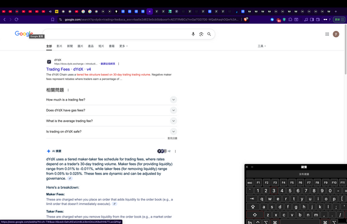Tap the F5 key on virtual keyboard
The height and width of the screenshot is (224, 347).
[x=292, y=182]
